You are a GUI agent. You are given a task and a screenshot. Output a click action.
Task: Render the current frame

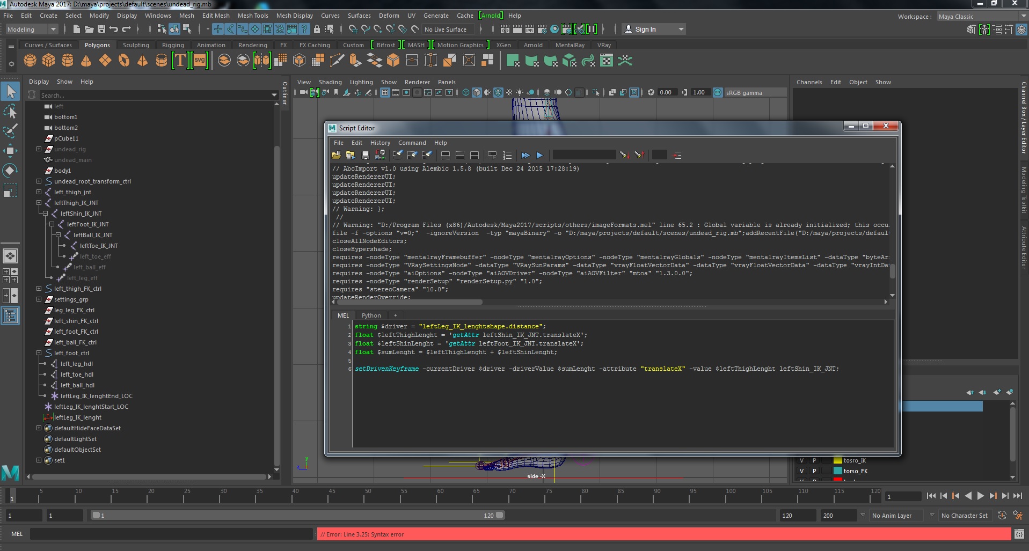coord(517,30)
